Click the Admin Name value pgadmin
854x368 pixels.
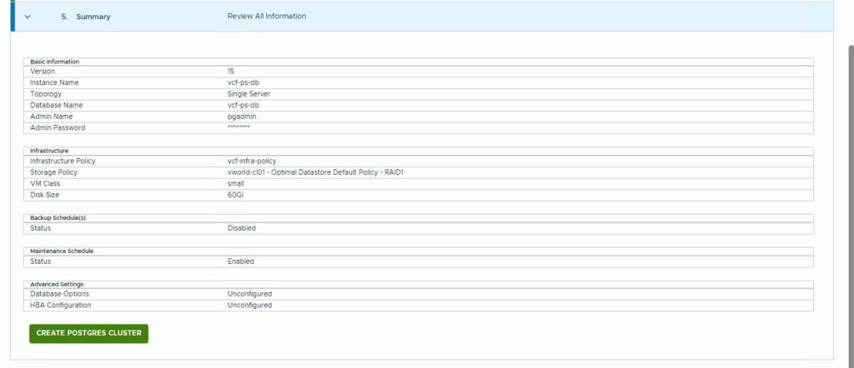click(x=242, y=117)
